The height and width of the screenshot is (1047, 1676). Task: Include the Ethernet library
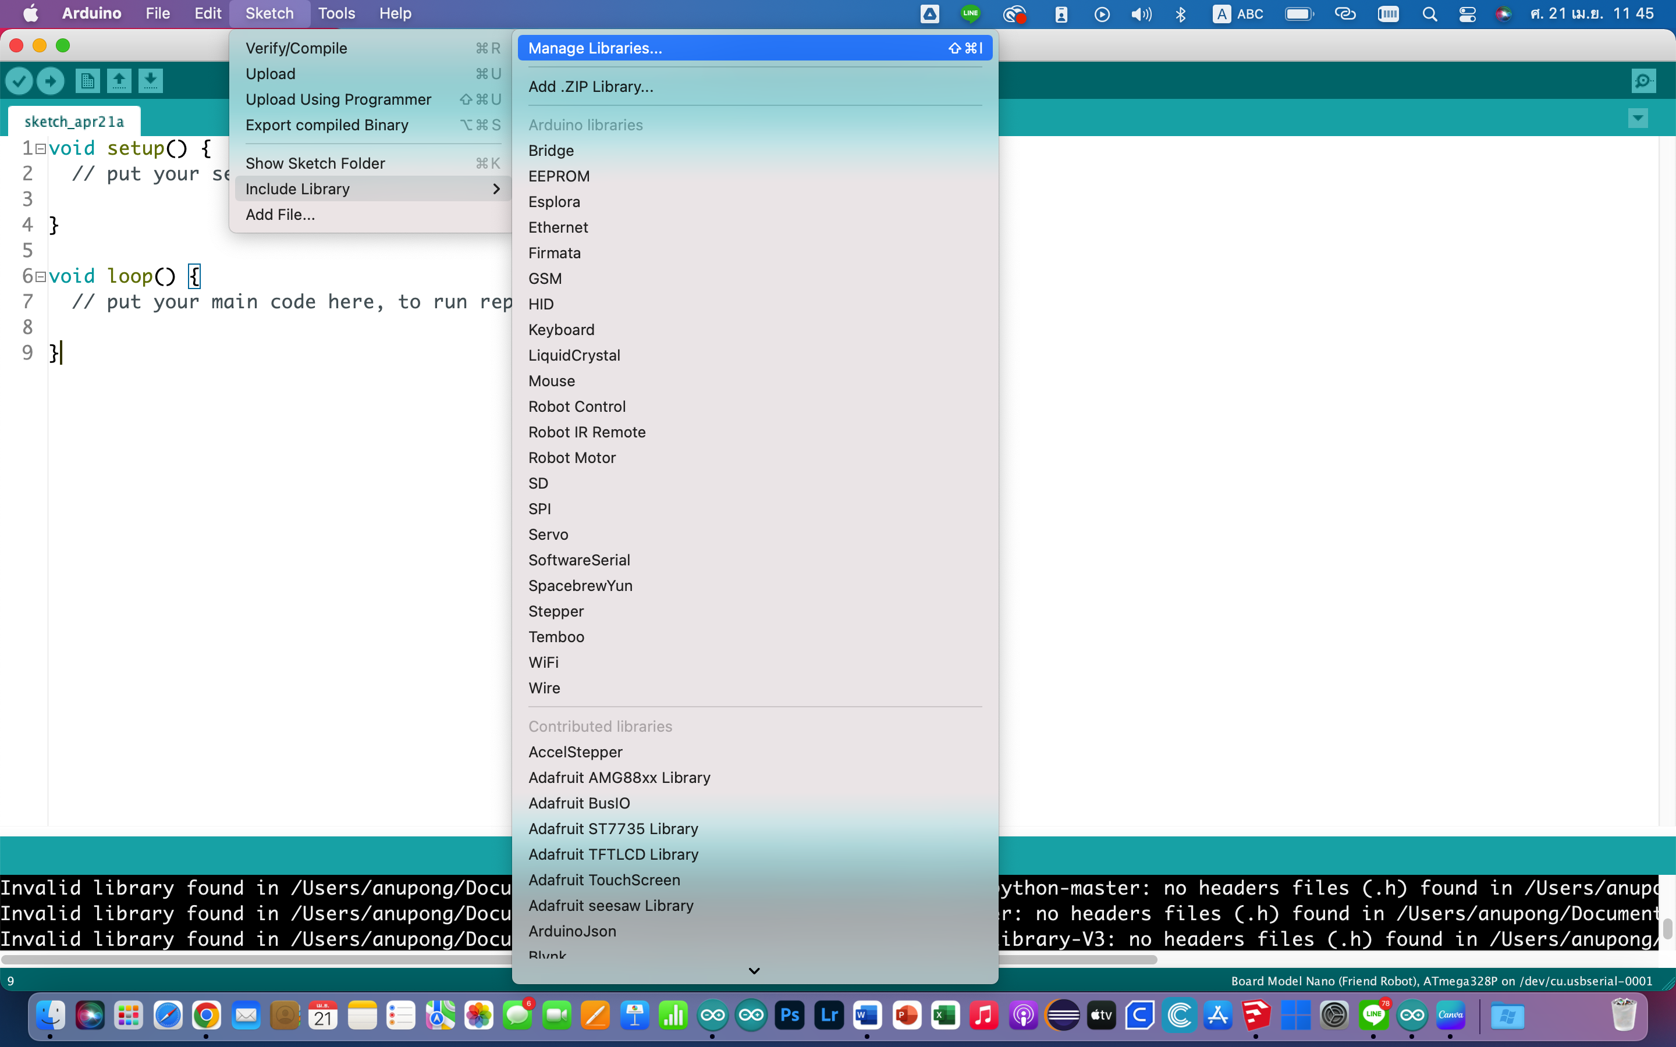[755, 227]
